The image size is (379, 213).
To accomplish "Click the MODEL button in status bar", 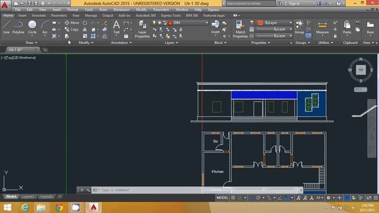I will click(222, 198).
